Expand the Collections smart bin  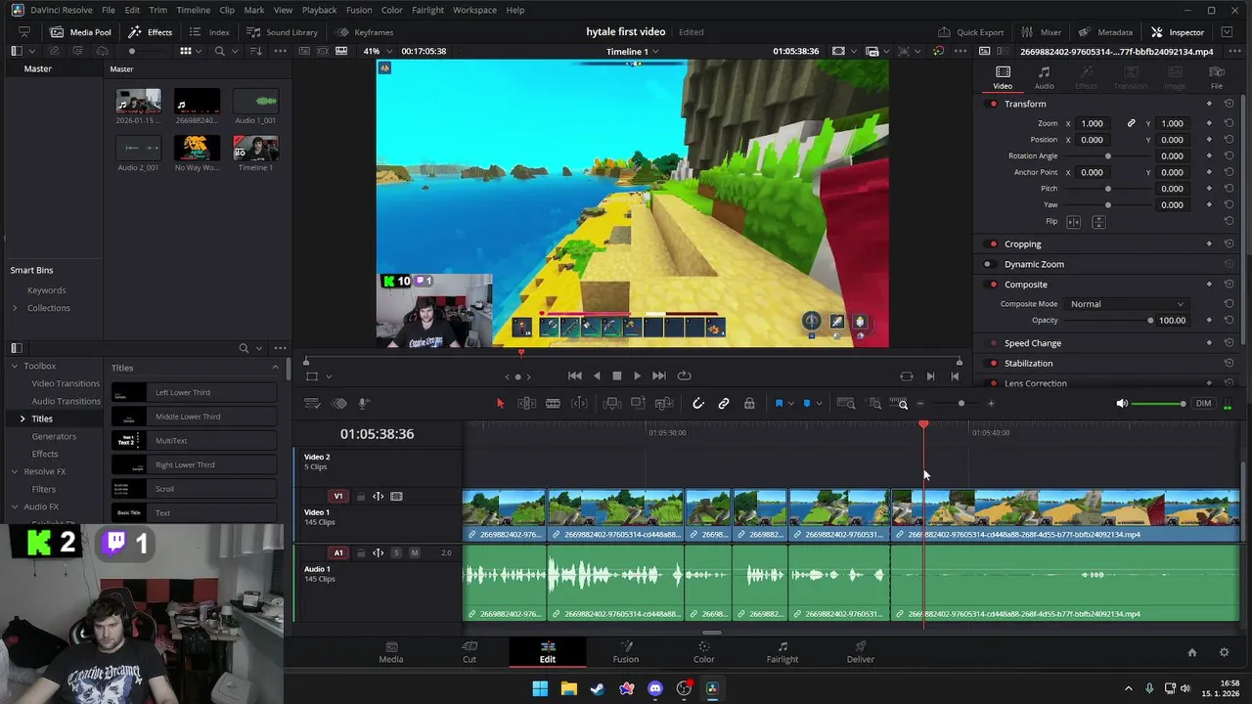[15, 308]
